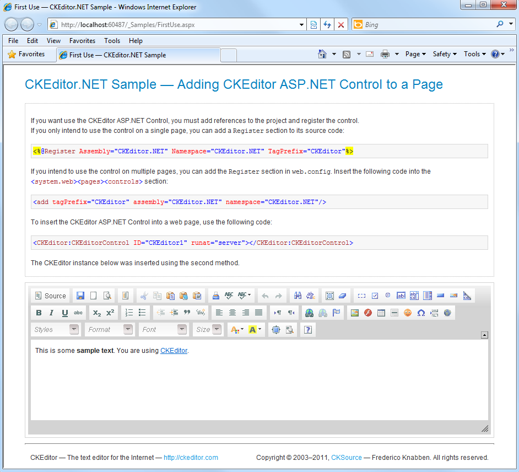Open the Format dropdown

tap(110, 330)
